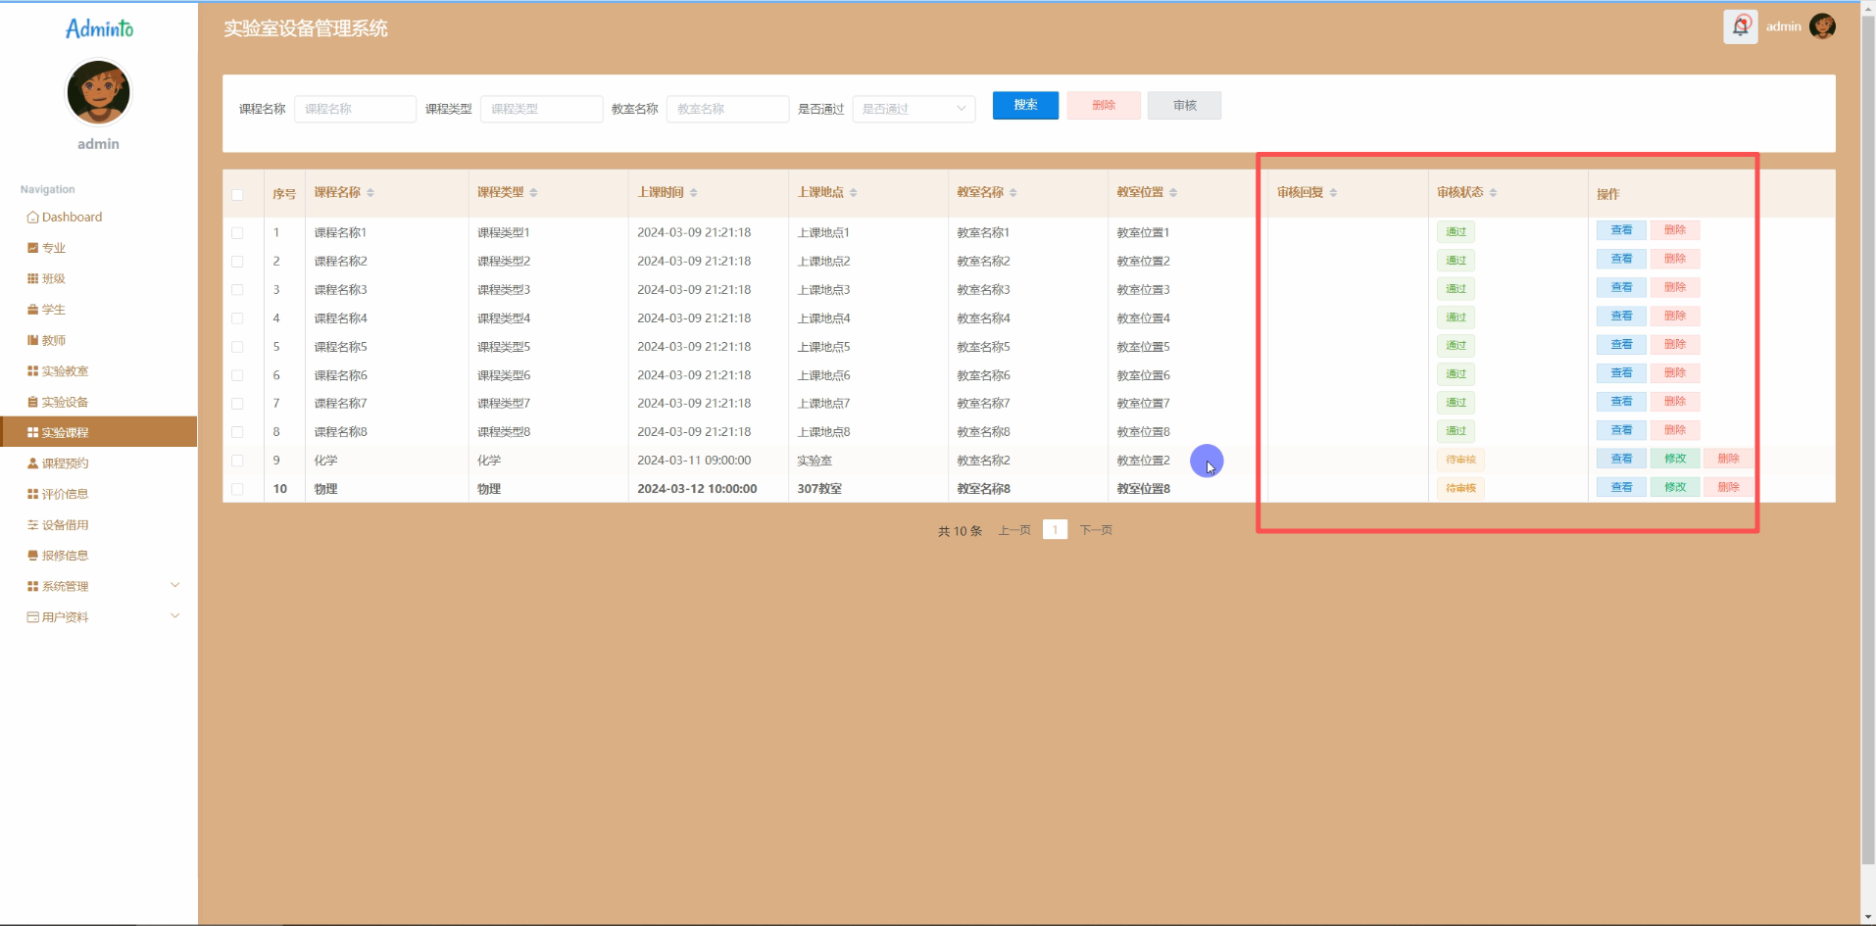Check the row 10 物理 checkbox
1876x926 pixels.
point(237,489)
